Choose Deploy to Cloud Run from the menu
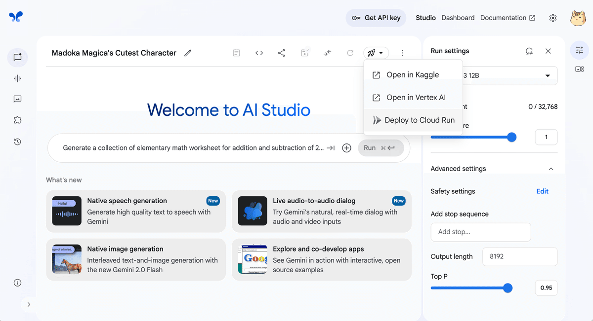Screen dimensions: 593x321 pyautogui.click(x=419, y=120)
